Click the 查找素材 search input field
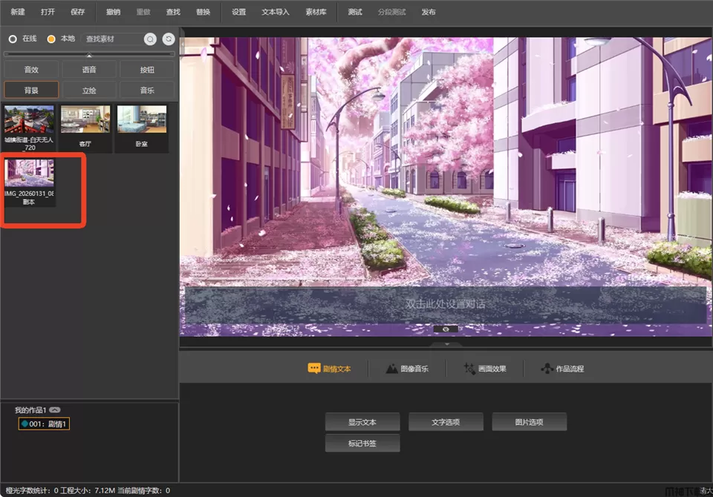This screenshot has height=497, width=713. click(x=110, y=39)
